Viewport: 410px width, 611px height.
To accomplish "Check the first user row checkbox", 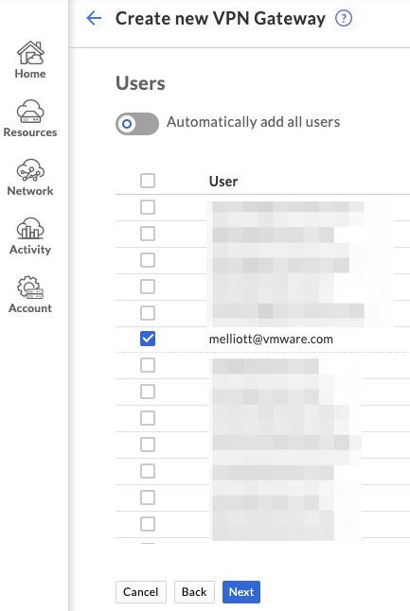I will coord(148,207).
